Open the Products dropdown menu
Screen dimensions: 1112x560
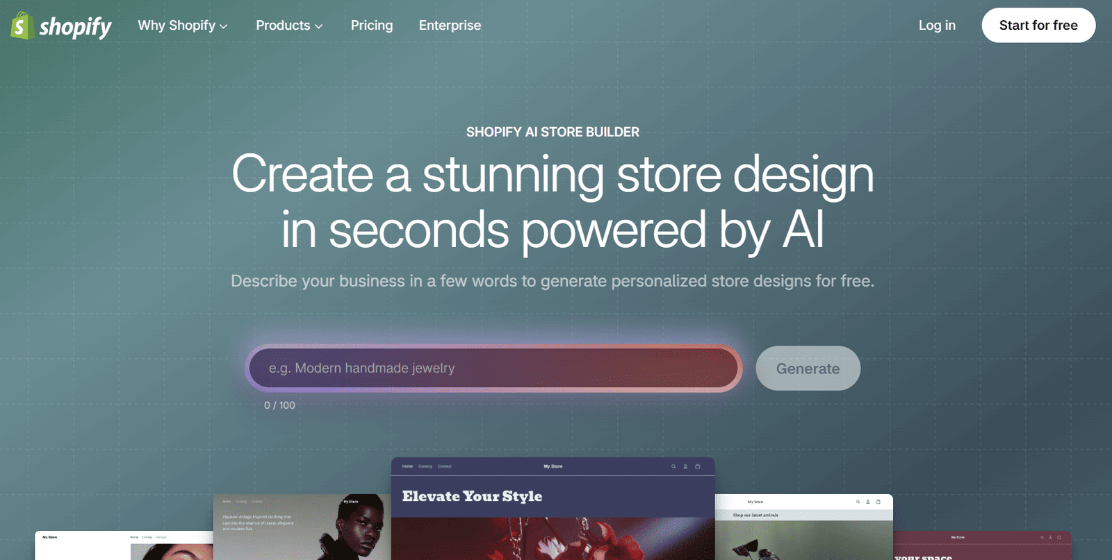(x=289, y=26)
